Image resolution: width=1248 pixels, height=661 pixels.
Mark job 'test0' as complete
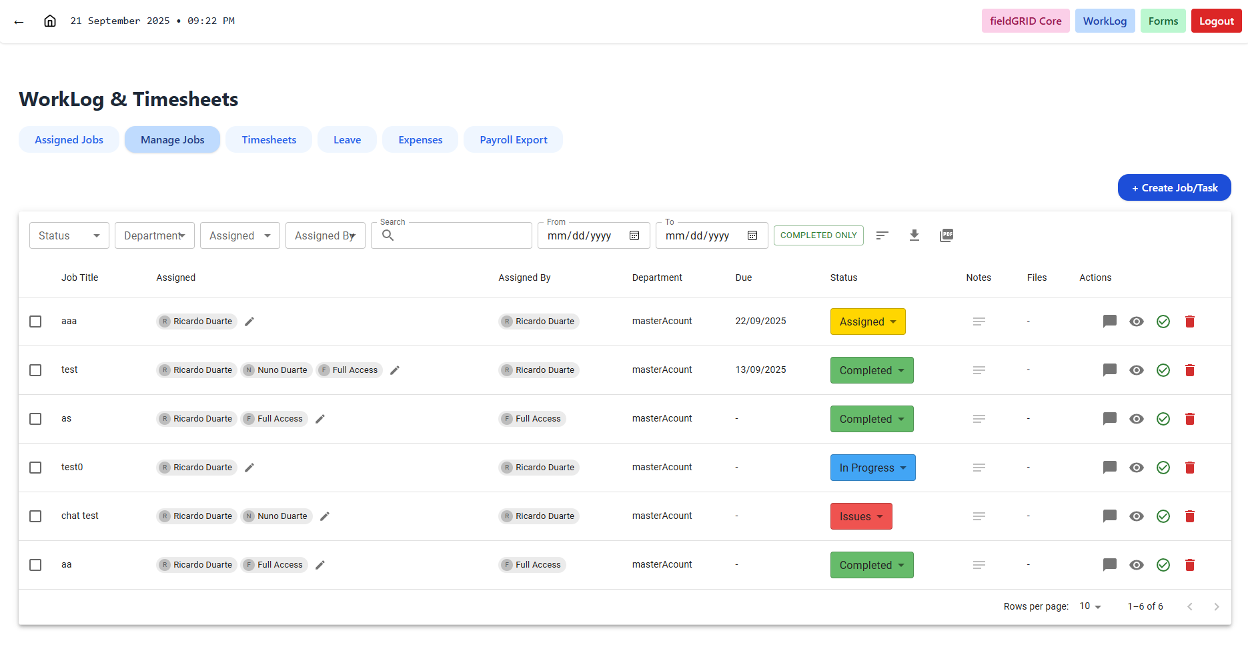pyautogui.click(x=1163, y=467)
